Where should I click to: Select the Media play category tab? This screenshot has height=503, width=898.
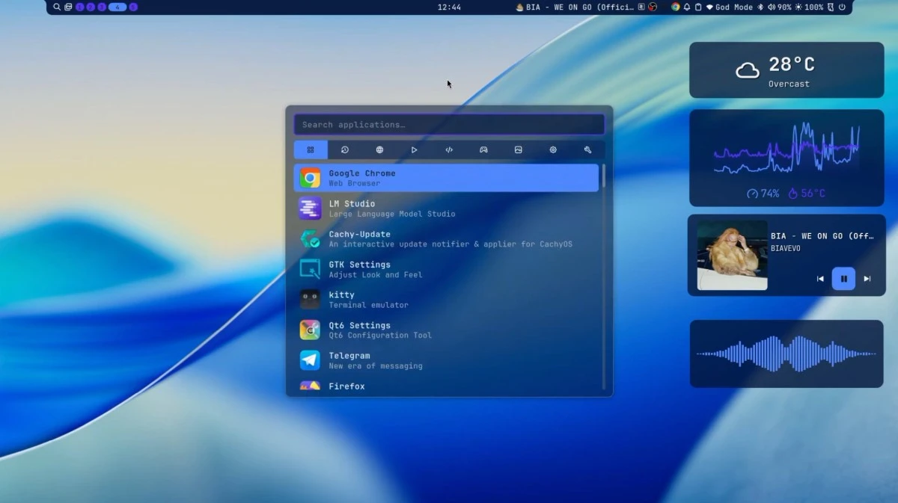pyautogui.click(x=414, y=149)
